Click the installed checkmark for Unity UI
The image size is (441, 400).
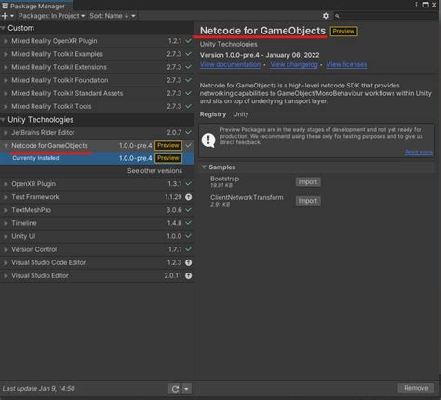pyautogui.click(x=188, y=236)
